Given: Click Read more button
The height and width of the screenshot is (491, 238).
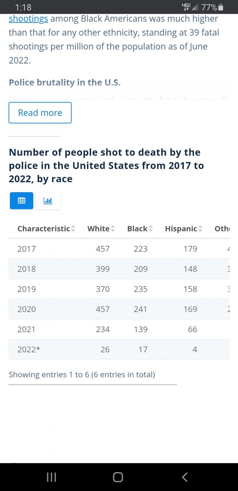Looking at the screenshot, I should tap(40, 113).
